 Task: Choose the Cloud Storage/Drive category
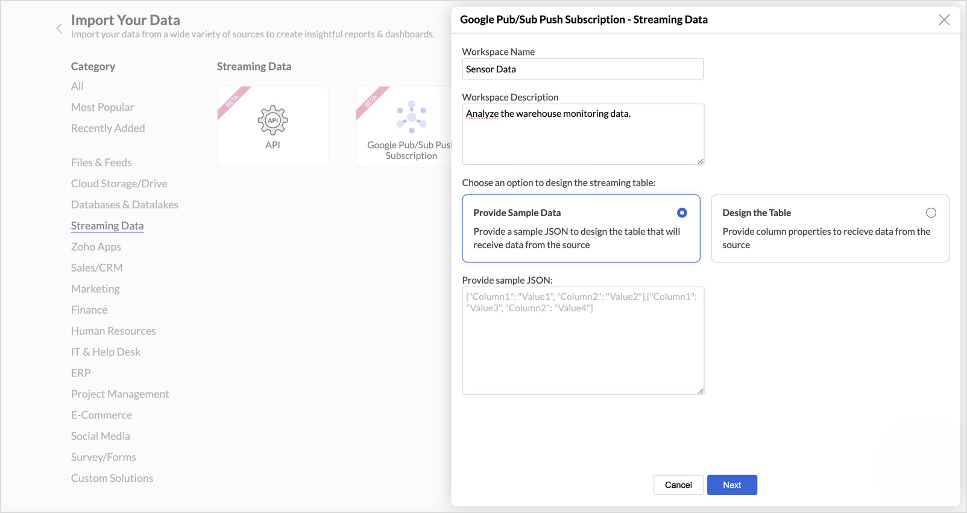[119, 184]
